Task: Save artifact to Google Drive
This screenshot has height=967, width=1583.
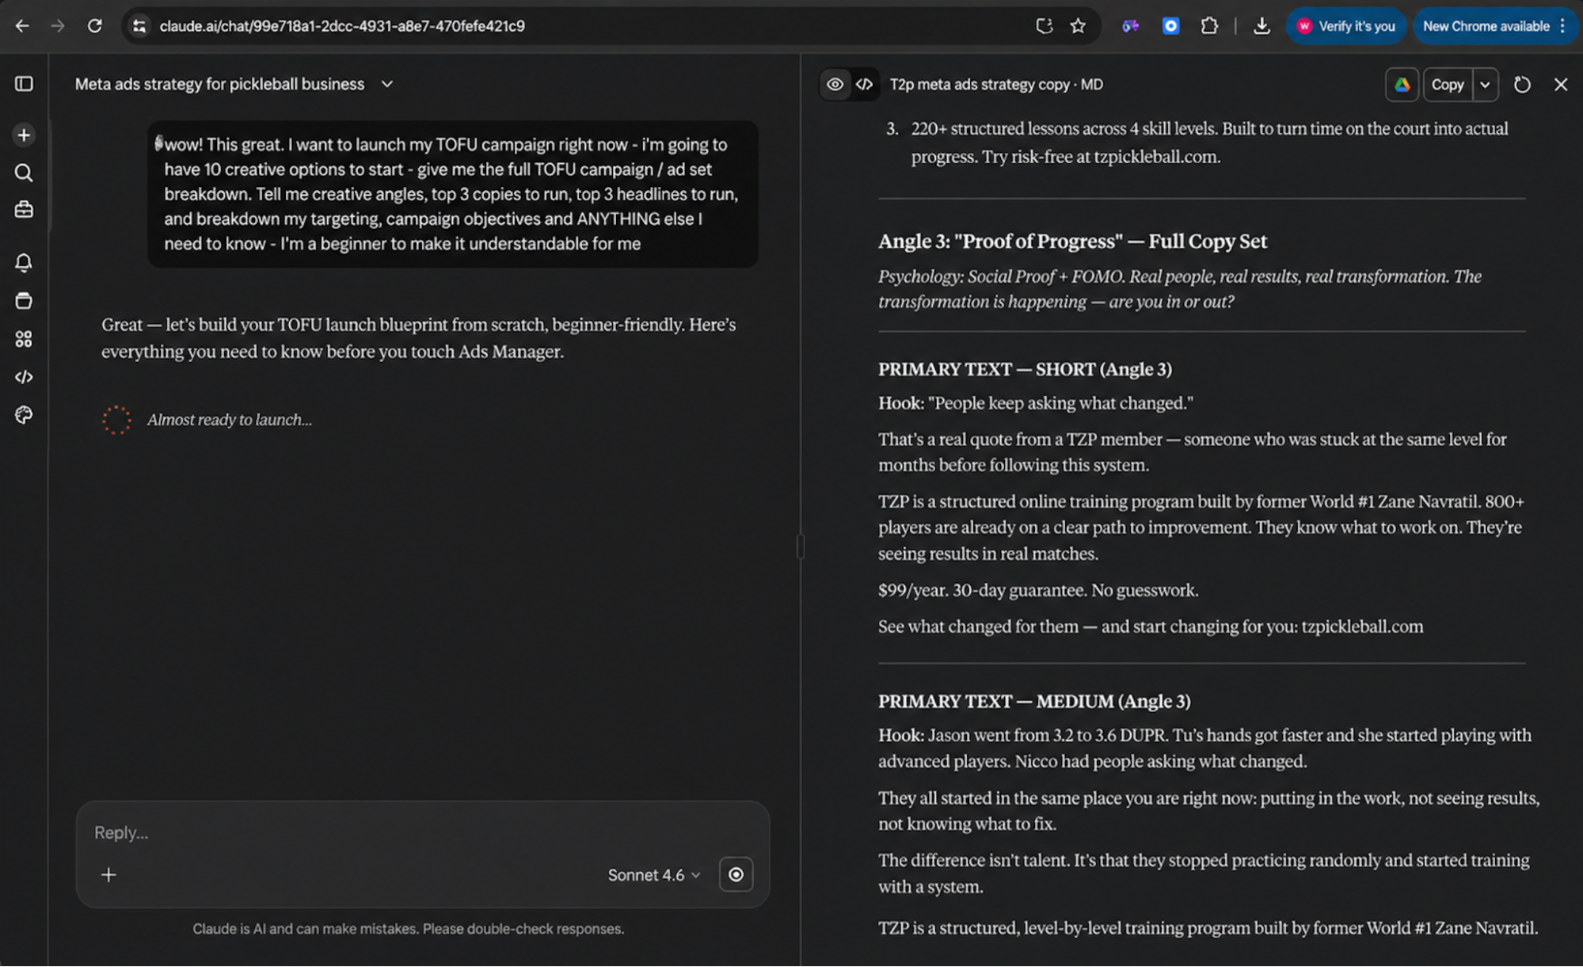Action: pos(1402,85)
